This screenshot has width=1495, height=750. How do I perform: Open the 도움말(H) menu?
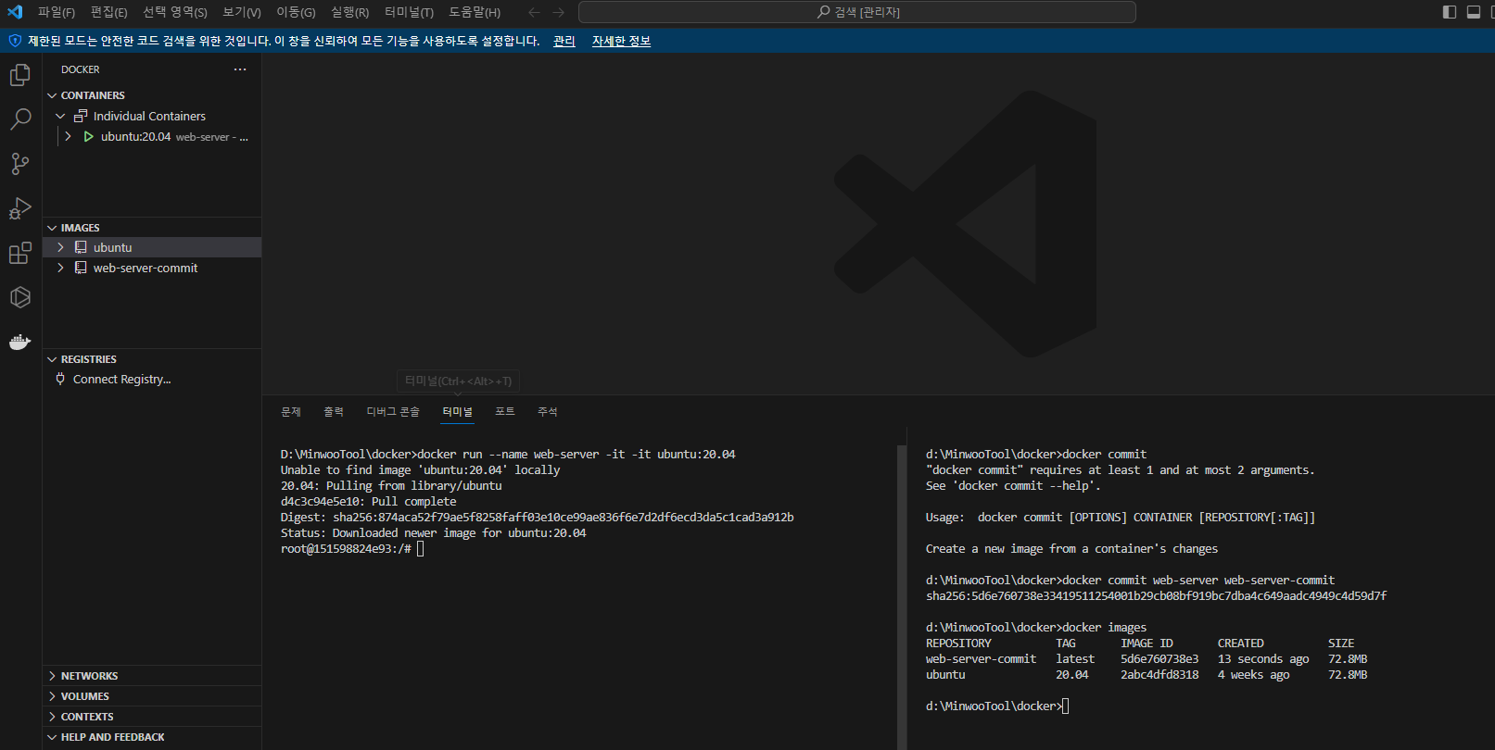(475, 12)
